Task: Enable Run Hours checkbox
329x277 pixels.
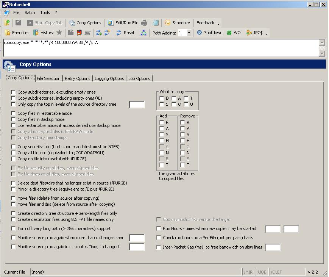Action: [x=159, y=228]
